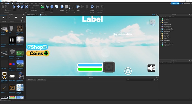Click the blue progress bar in viewport
Screen dimensions: 192x104
(x=90, y=65)
